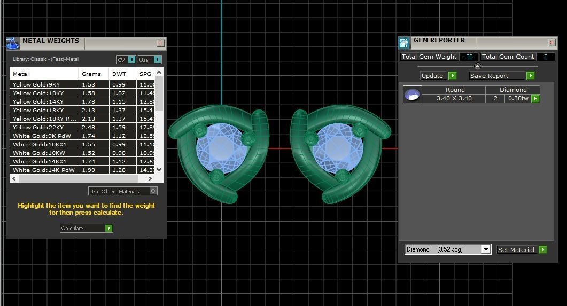Click the 3.40 X 3.40 size cell
Screen dimensions: 567x306
coord(454,98)
